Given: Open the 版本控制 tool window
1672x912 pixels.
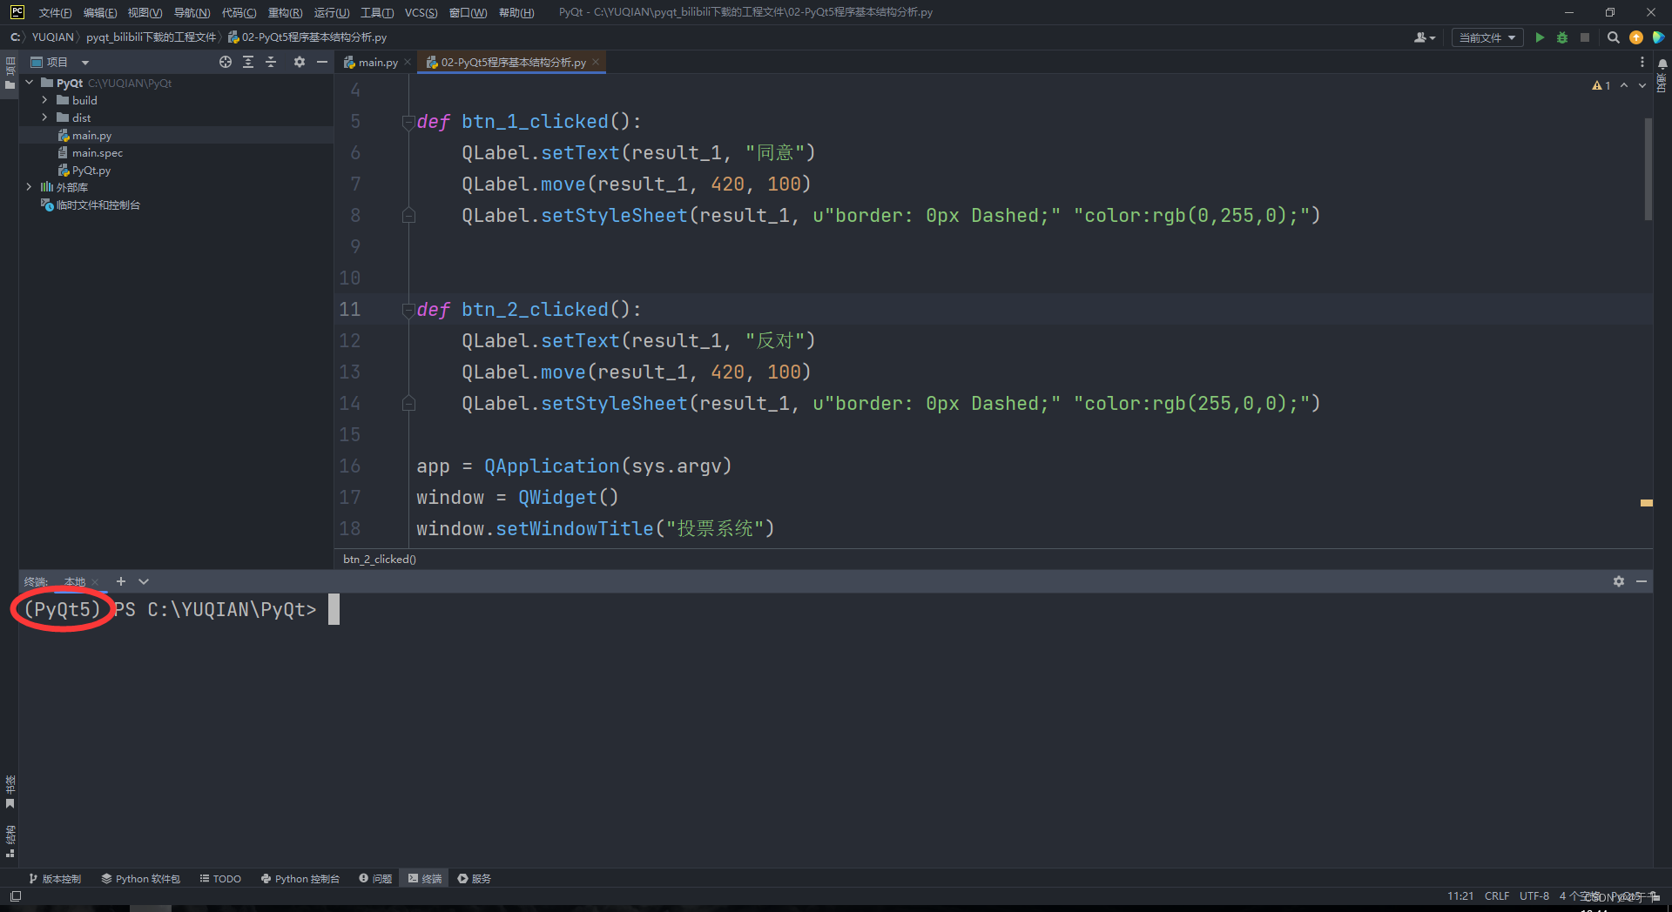Looking at the screenshot, I should click(x=55, y=878).
